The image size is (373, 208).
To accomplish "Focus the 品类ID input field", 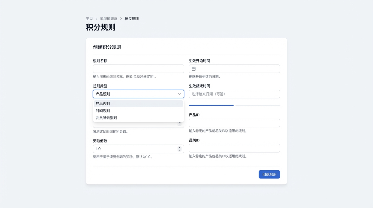I will pyautogui.click(x=234, y=148).
